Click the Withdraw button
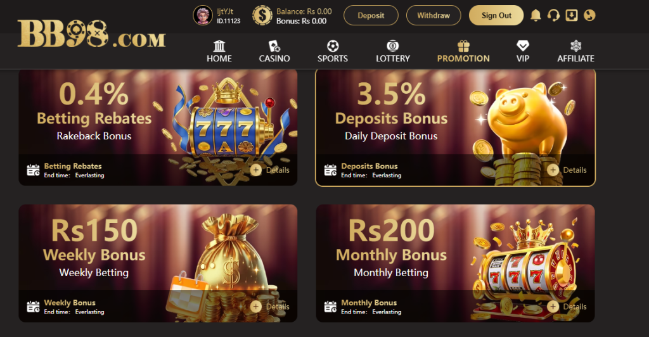649x337 pixels. (434, 15)
